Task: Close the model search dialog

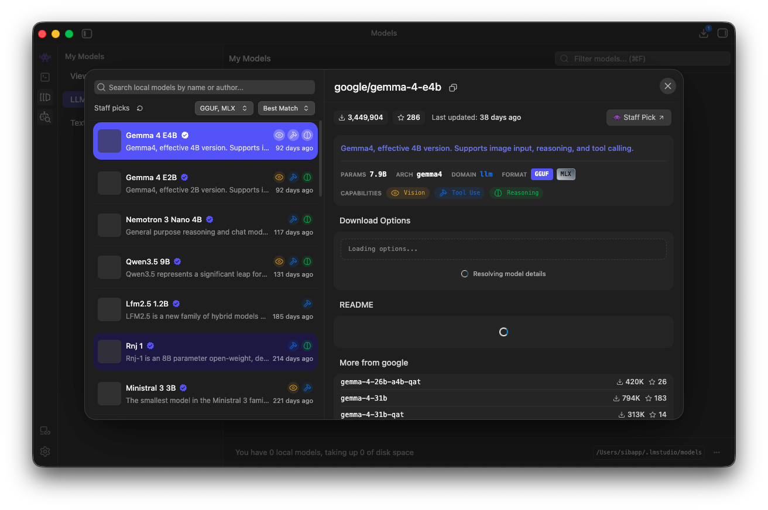Action: (x=668, y=87)
